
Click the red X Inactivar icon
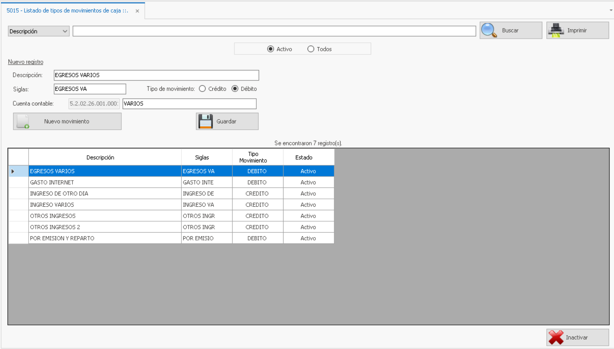[x=556, y=337]
